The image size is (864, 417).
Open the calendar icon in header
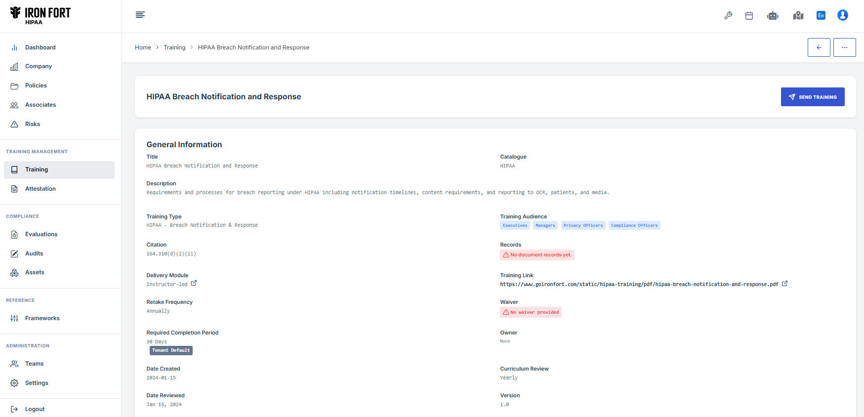point(749,16)
